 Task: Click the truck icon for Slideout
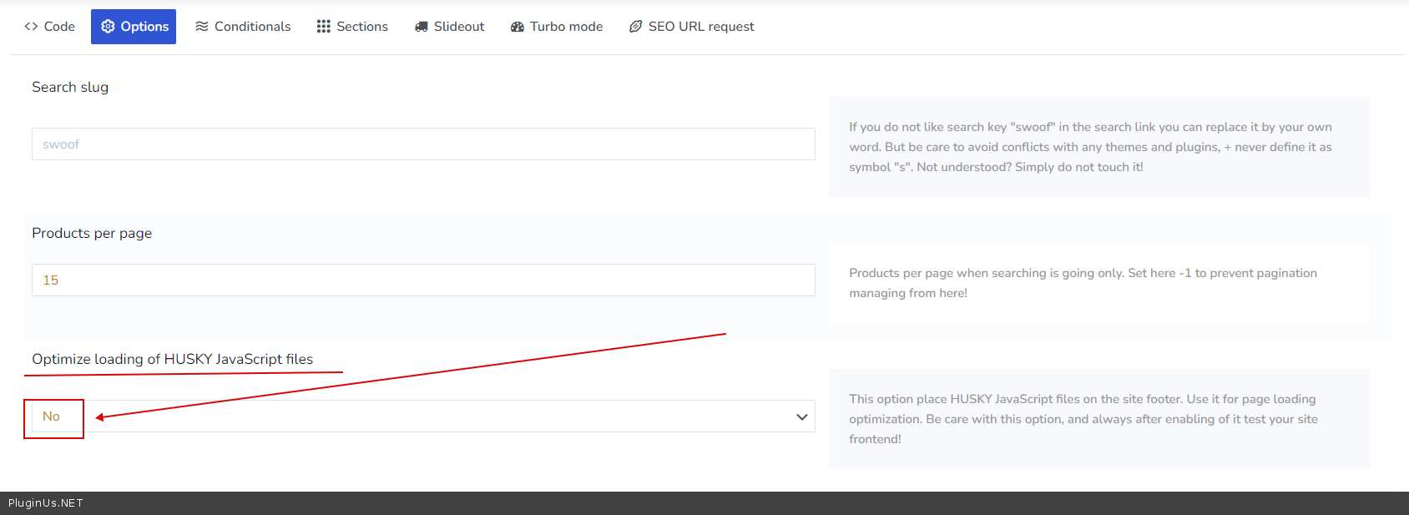coord(422,27)
